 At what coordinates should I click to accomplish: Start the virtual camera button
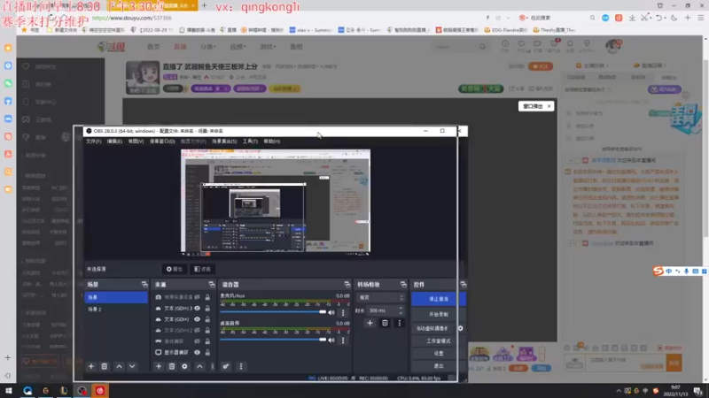pos(433,328)
